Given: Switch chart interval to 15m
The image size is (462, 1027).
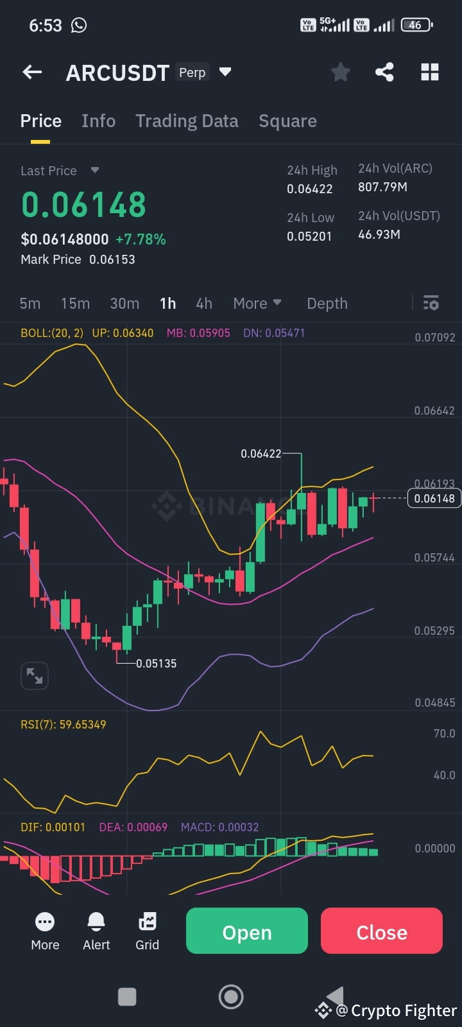Looking at the screenshot, I should click(x=75, y=302).
